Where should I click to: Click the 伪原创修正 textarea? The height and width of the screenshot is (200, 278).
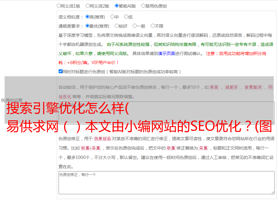[x=167, y=183]
